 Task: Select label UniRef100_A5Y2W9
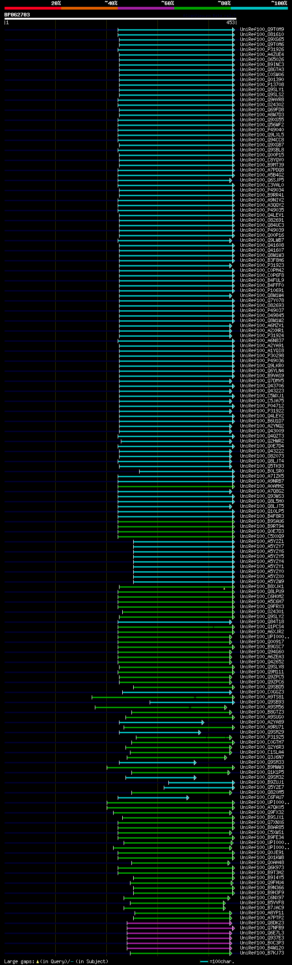(x=262, y=581)
